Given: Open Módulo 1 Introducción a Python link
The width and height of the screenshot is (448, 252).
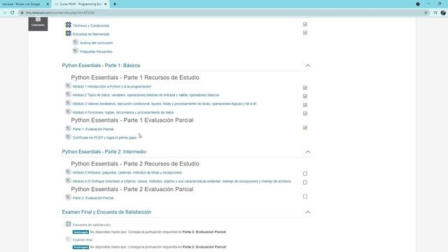Looking at the screenshot, I should click(112, 87).
